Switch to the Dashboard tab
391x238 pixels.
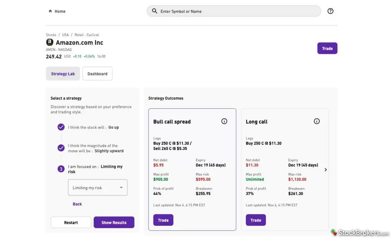click(97, 73)
